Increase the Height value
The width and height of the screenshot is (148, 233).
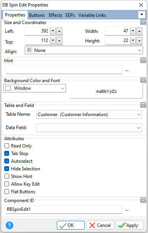[x=139, y=40]
